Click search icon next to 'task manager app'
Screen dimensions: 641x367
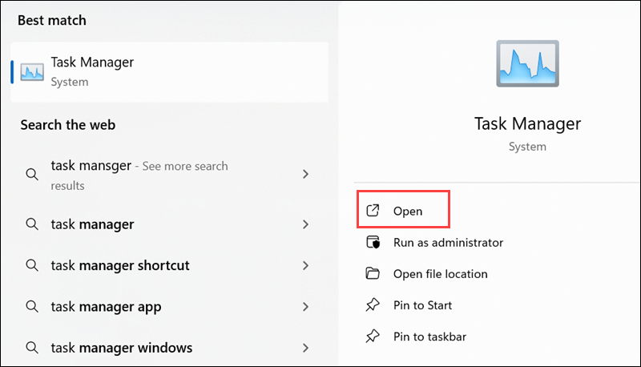(x=32, y=307)
